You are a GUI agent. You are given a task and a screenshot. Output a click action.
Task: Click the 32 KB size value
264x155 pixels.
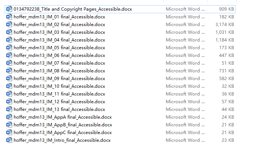(228, 86)
